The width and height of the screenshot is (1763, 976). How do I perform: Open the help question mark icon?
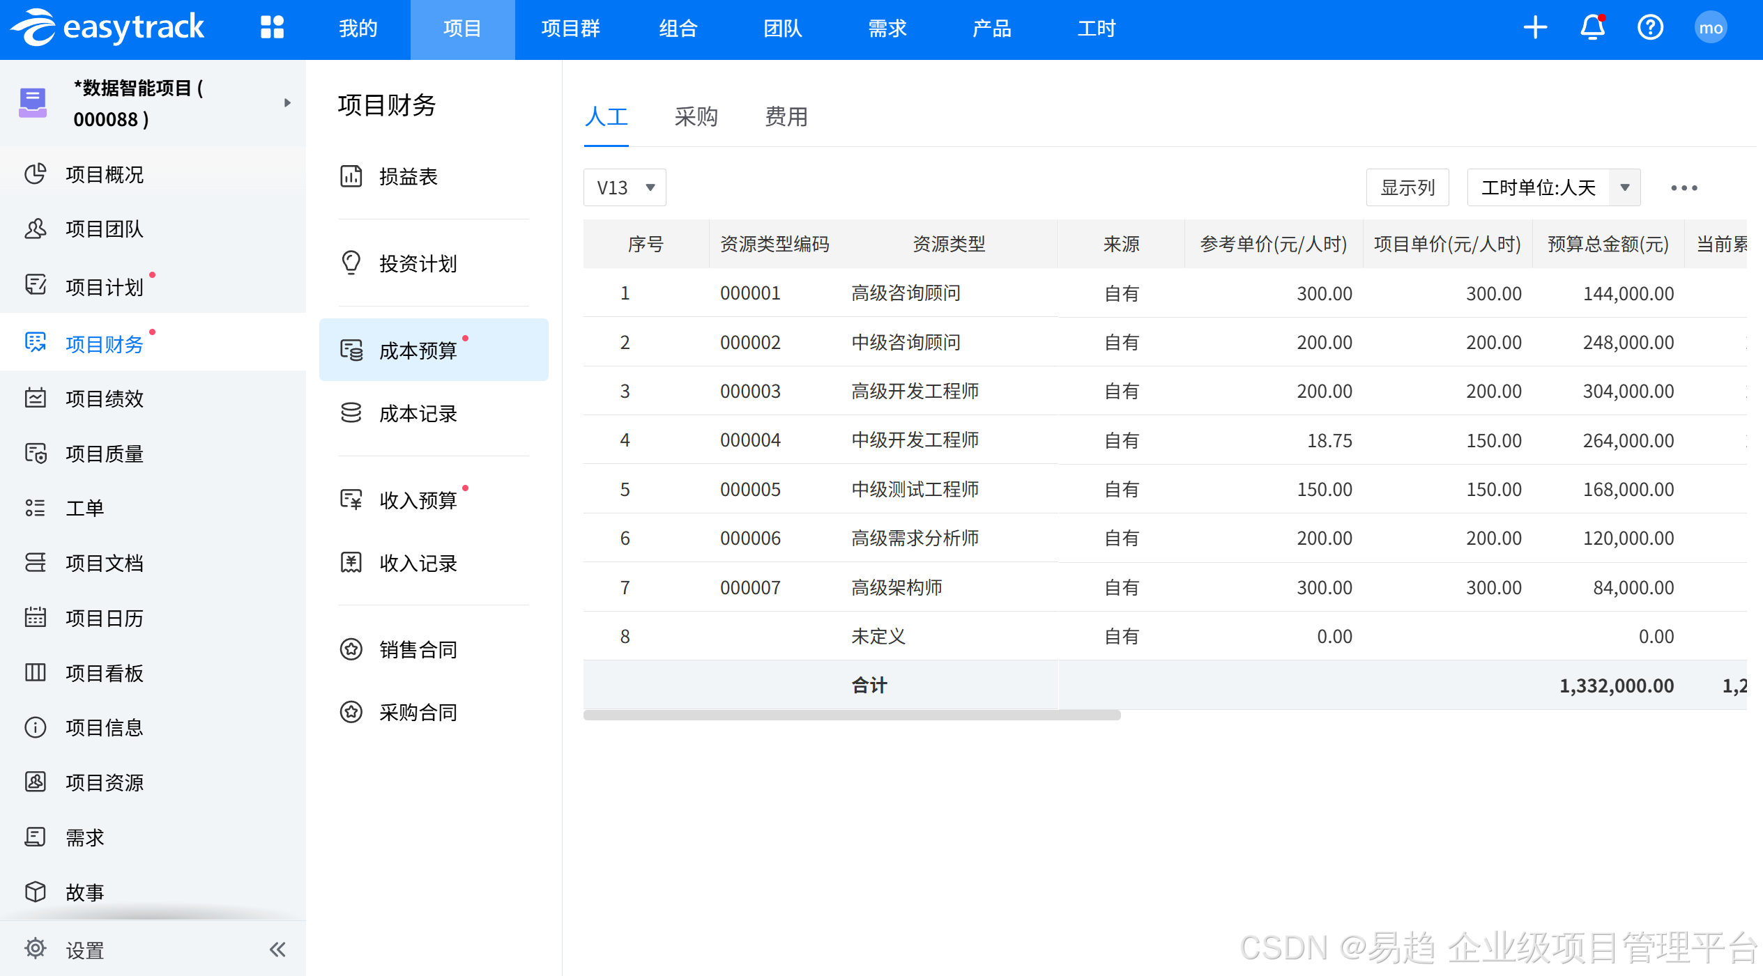coord(1650,28)
